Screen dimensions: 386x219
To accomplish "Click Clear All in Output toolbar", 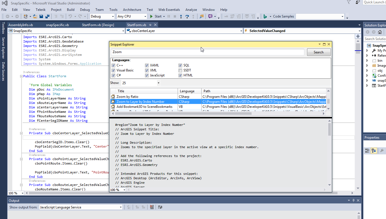I will [x=152, y=207].
